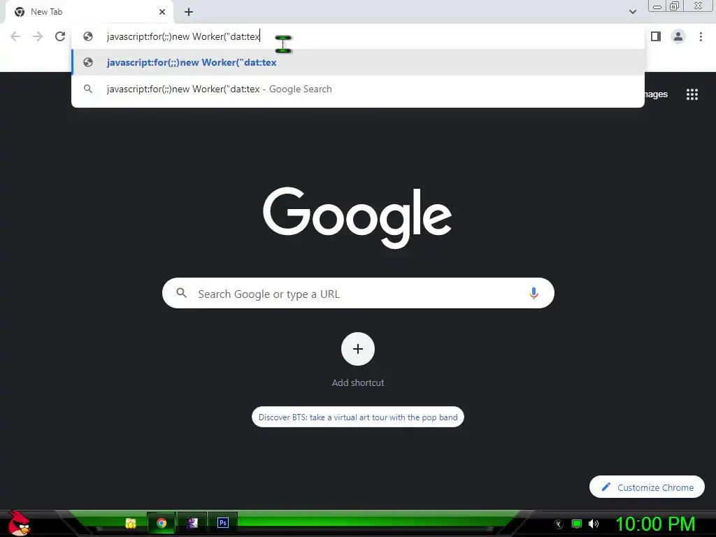Start voice search with microphone icon
Screen dimensions: 716x537
[534, 293]
